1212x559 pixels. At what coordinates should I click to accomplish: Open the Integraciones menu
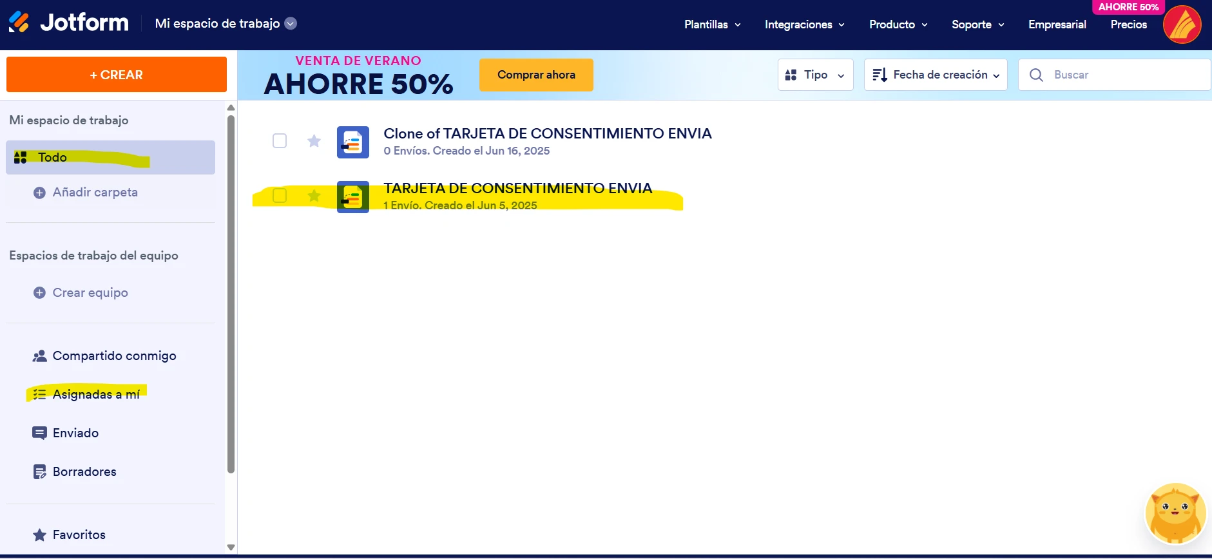click(x=804, y=24)
